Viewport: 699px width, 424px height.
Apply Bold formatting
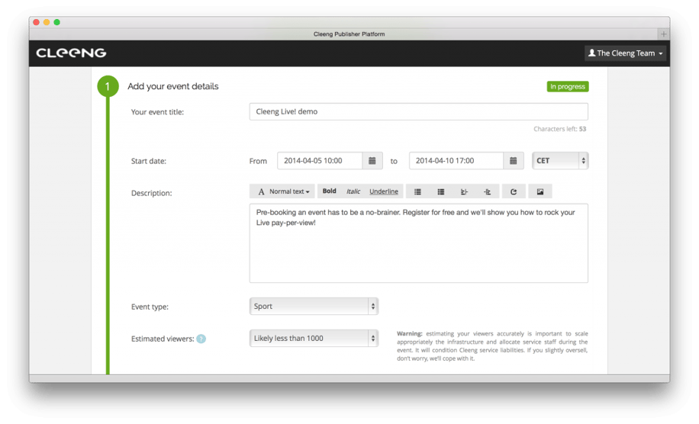pos(330,191)
